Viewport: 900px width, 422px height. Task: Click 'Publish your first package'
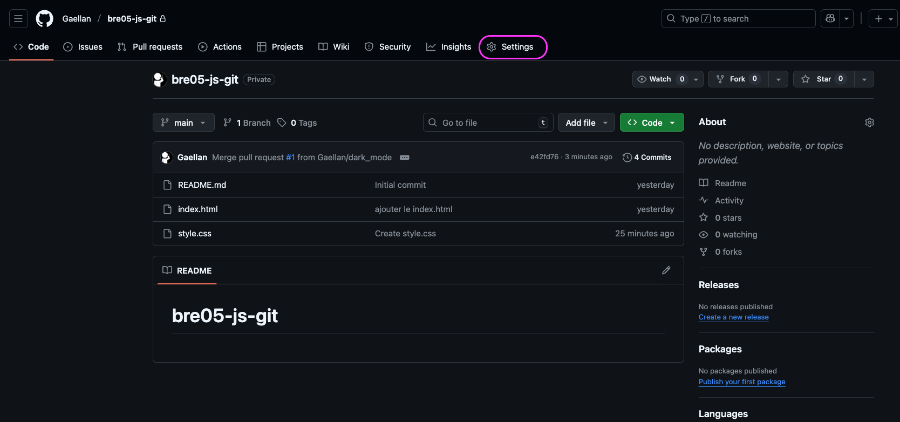pos(742,382)
